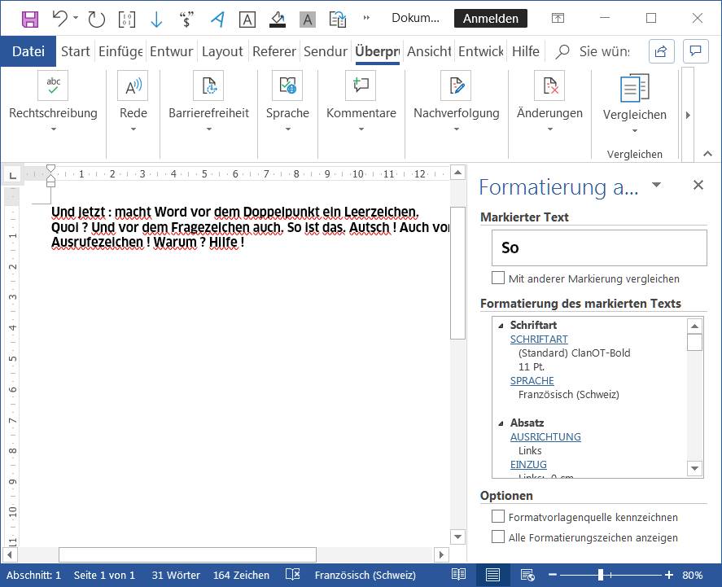Image resolution: width=722 pixels, height=587 pixels.
Task: Switch to the Entwurf tab
Action: 171,51
